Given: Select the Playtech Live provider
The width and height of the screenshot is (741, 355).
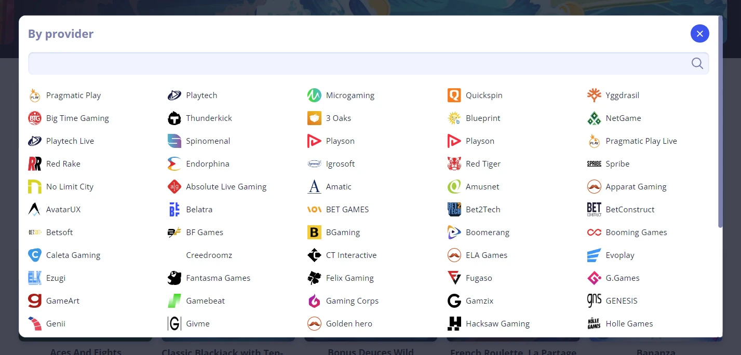Looking at the screenshot, I should tap(61, 141).
